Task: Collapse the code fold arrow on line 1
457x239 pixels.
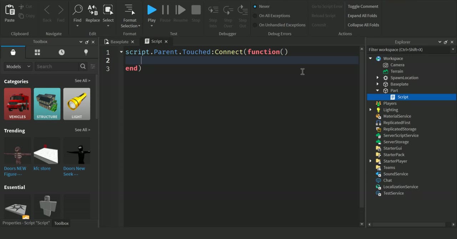Action: 121,52
